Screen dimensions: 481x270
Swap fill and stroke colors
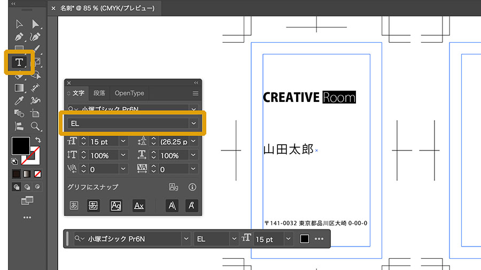point(38,140)
